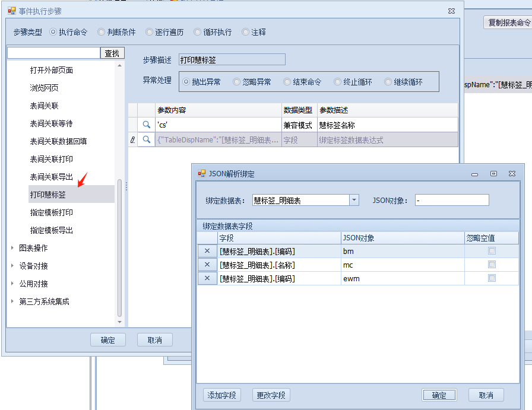
Task: Choose 忽略异常 exception handling option
Action: click(237, 82)
